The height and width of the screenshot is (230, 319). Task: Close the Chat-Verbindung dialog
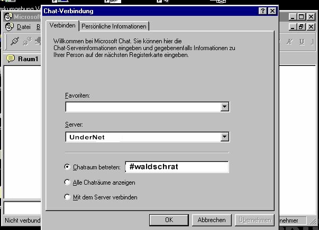point(272,11)
